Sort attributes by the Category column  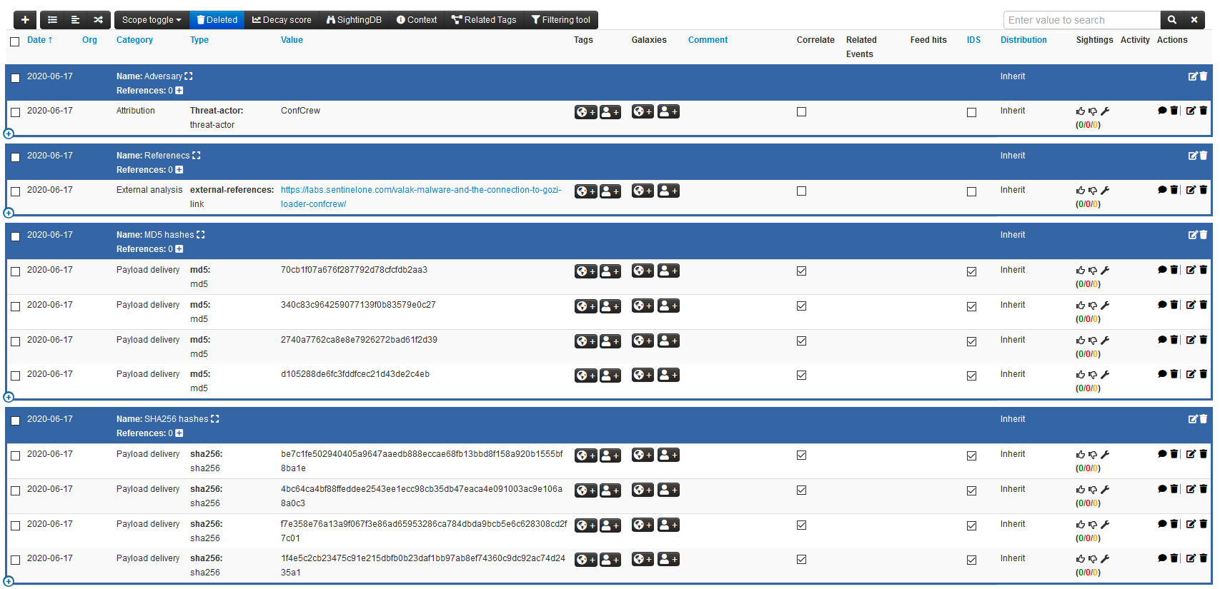[x=134, y=40]
